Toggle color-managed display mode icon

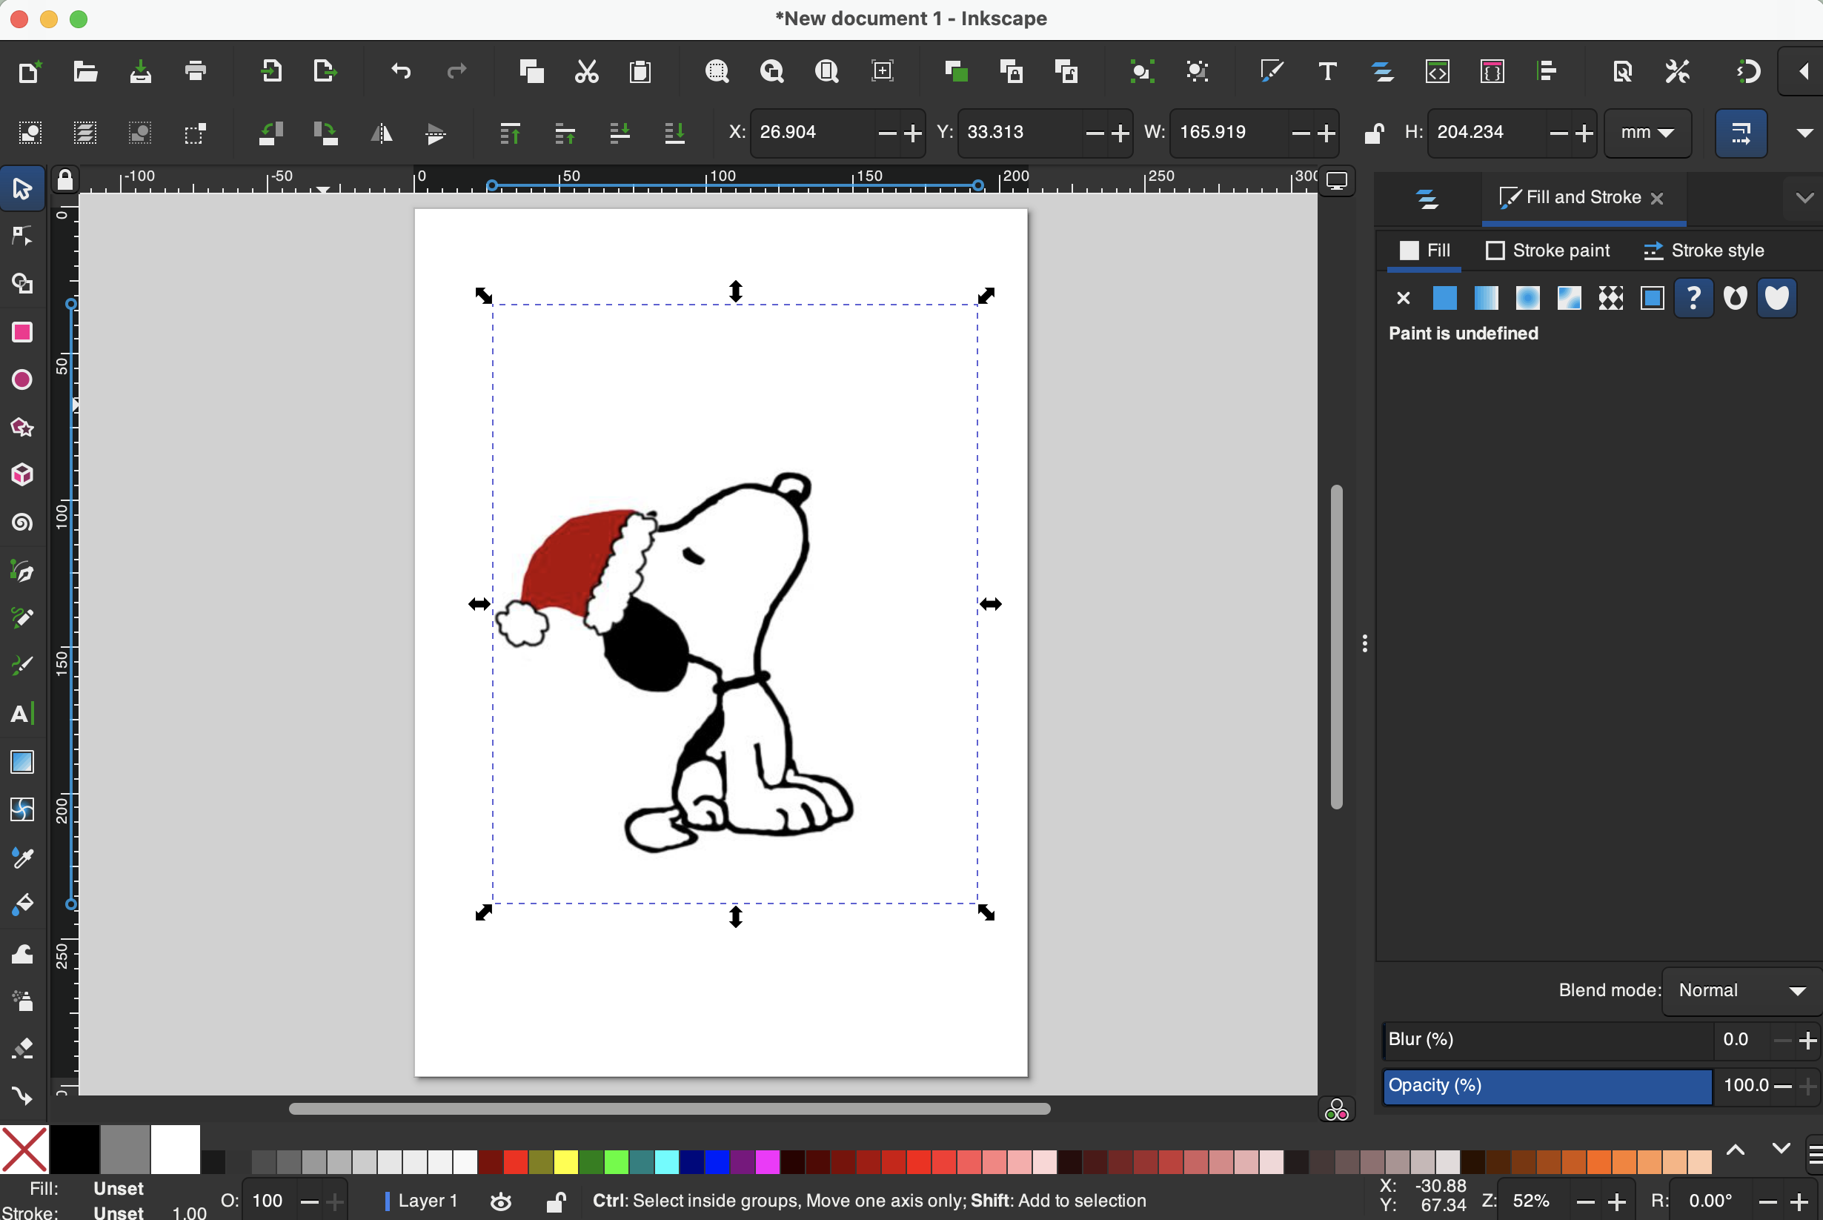1336,1110
